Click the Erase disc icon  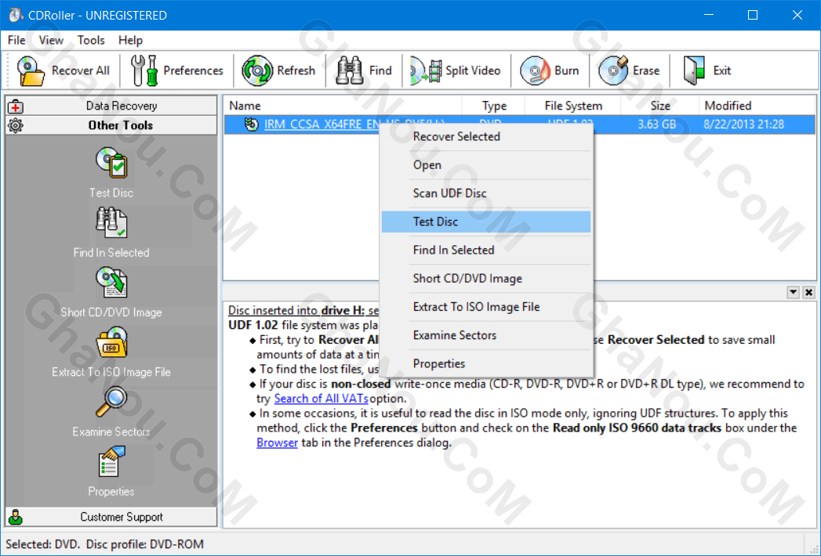click(613, 70)
